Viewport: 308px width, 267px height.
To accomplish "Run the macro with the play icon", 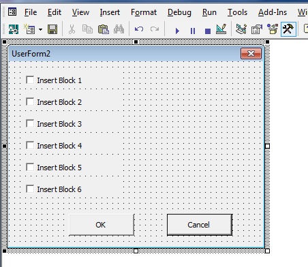I will click(x=177, y=31).
